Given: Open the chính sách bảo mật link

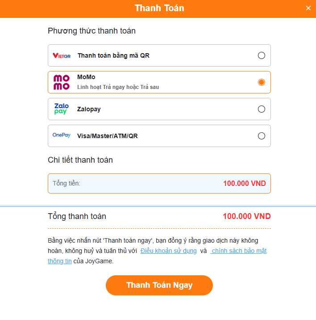Looking at the screenshot, I should pos(239,251).
